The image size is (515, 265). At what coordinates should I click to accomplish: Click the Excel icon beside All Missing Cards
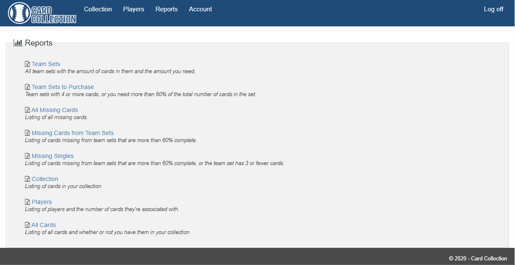28,110
